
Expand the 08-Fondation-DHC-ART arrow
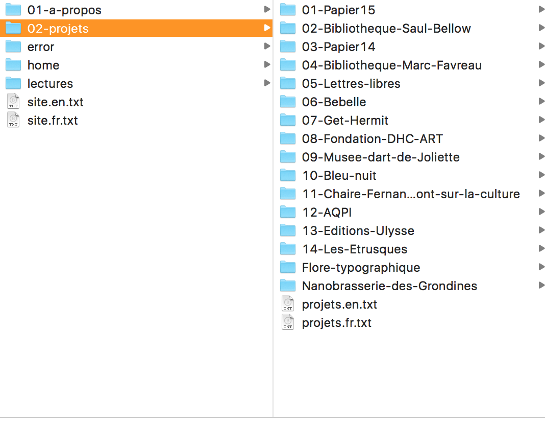pos(541,138)
